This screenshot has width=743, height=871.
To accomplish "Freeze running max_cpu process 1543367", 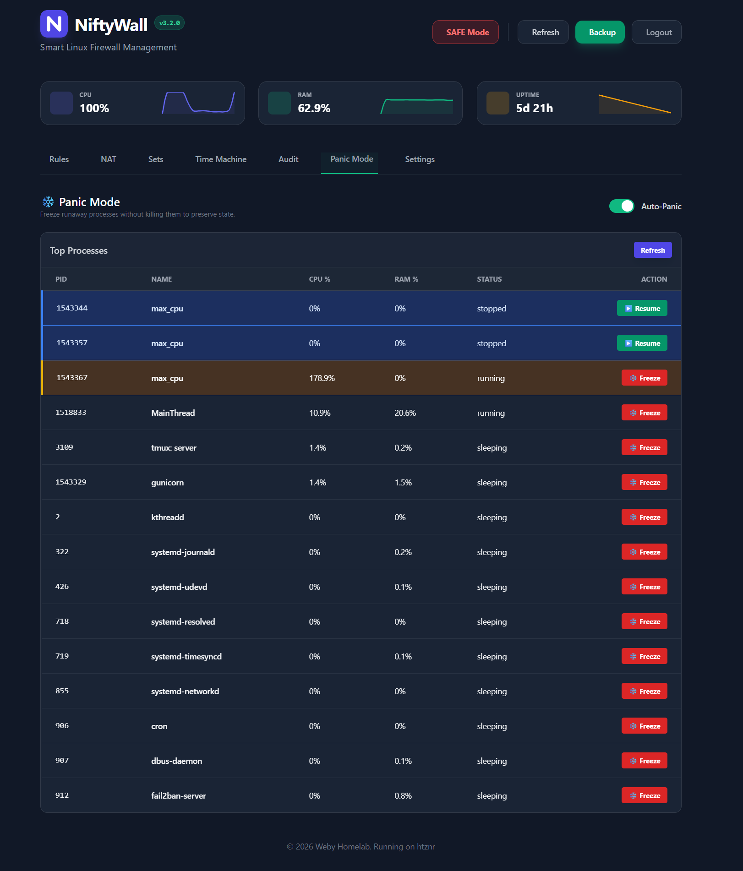I will coord(645,378).
